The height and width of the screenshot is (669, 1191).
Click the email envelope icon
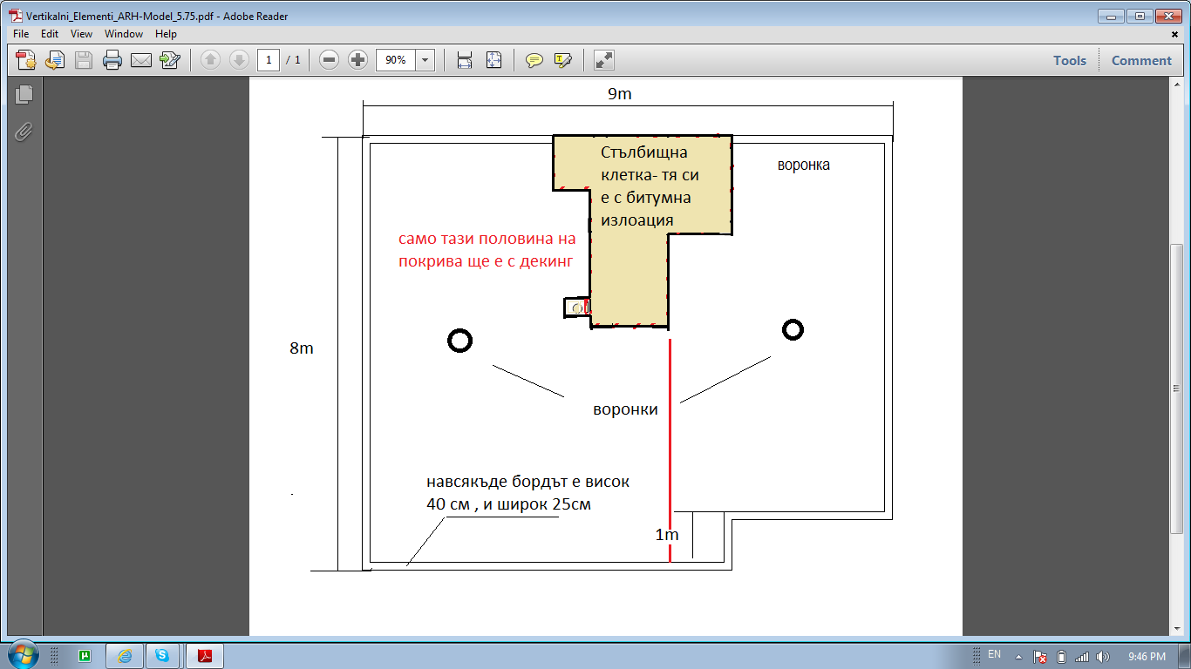(140, 60)
